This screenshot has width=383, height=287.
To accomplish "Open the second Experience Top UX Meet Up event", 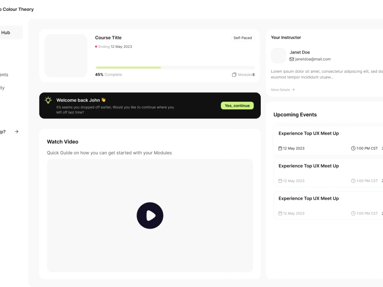I will coord(328,173).
